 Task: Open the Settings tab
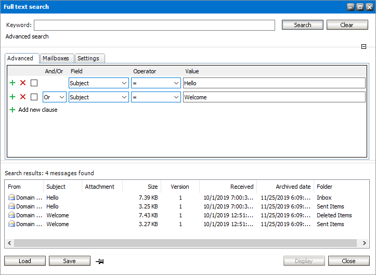coord(88,58)
